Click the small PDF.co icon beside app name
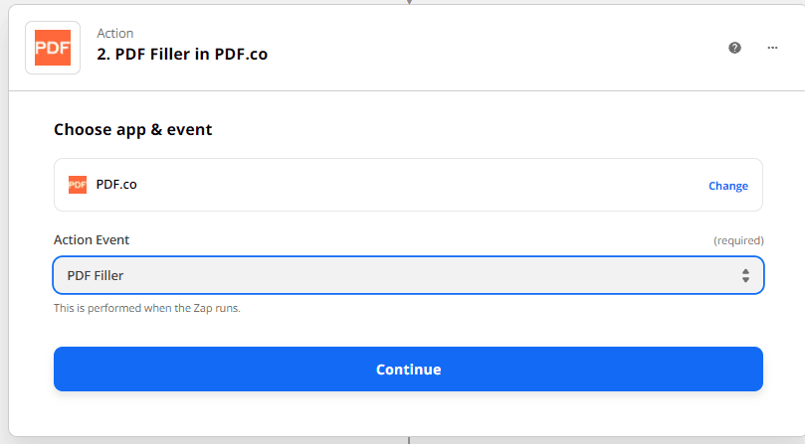The height and width of the screenshot is (444, 805). [x=78, y=185]
